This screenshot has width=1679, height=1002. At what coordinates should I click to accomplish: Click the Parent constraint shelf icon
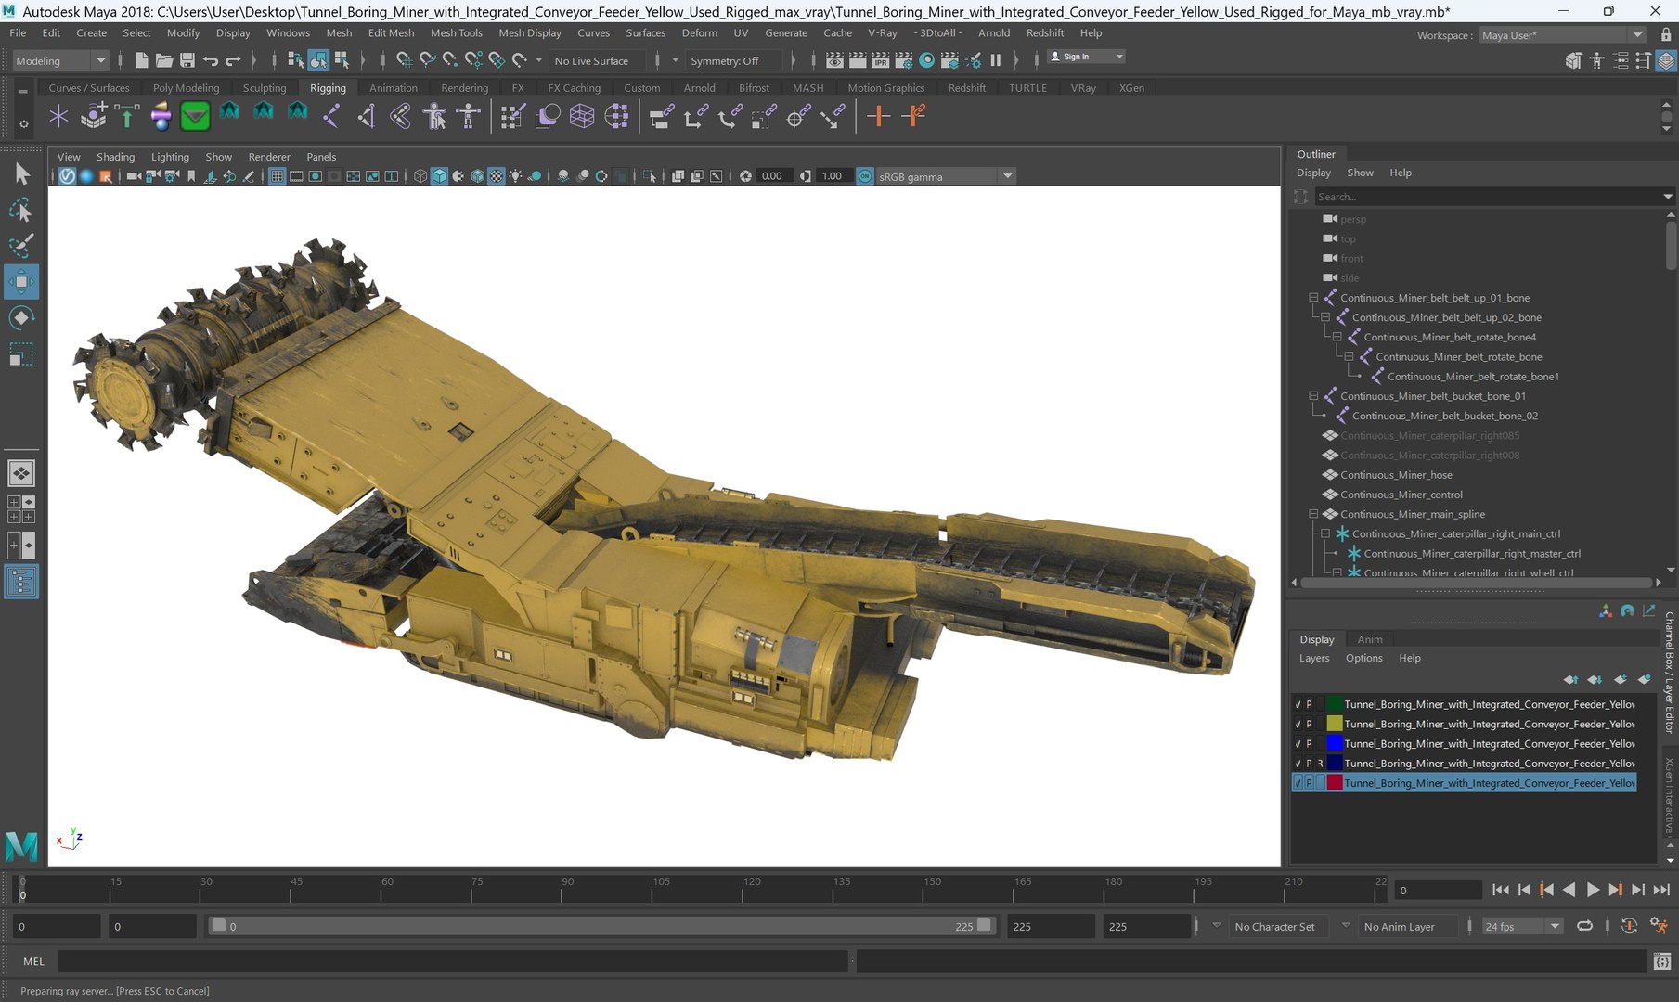click(x=661, y=116)
